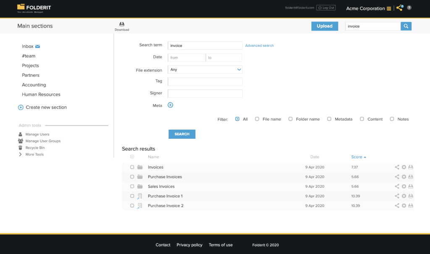Click the blue SEARCH button
Screen dimensions: 430x254
(x=182, y=134)
